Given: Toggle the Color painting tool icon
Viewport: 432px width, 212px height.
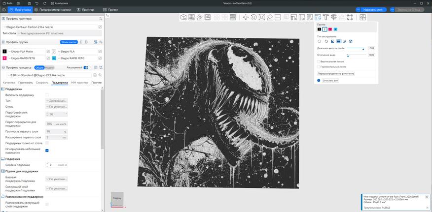Looking at the screenshot, I should click(x=318, y=18).
